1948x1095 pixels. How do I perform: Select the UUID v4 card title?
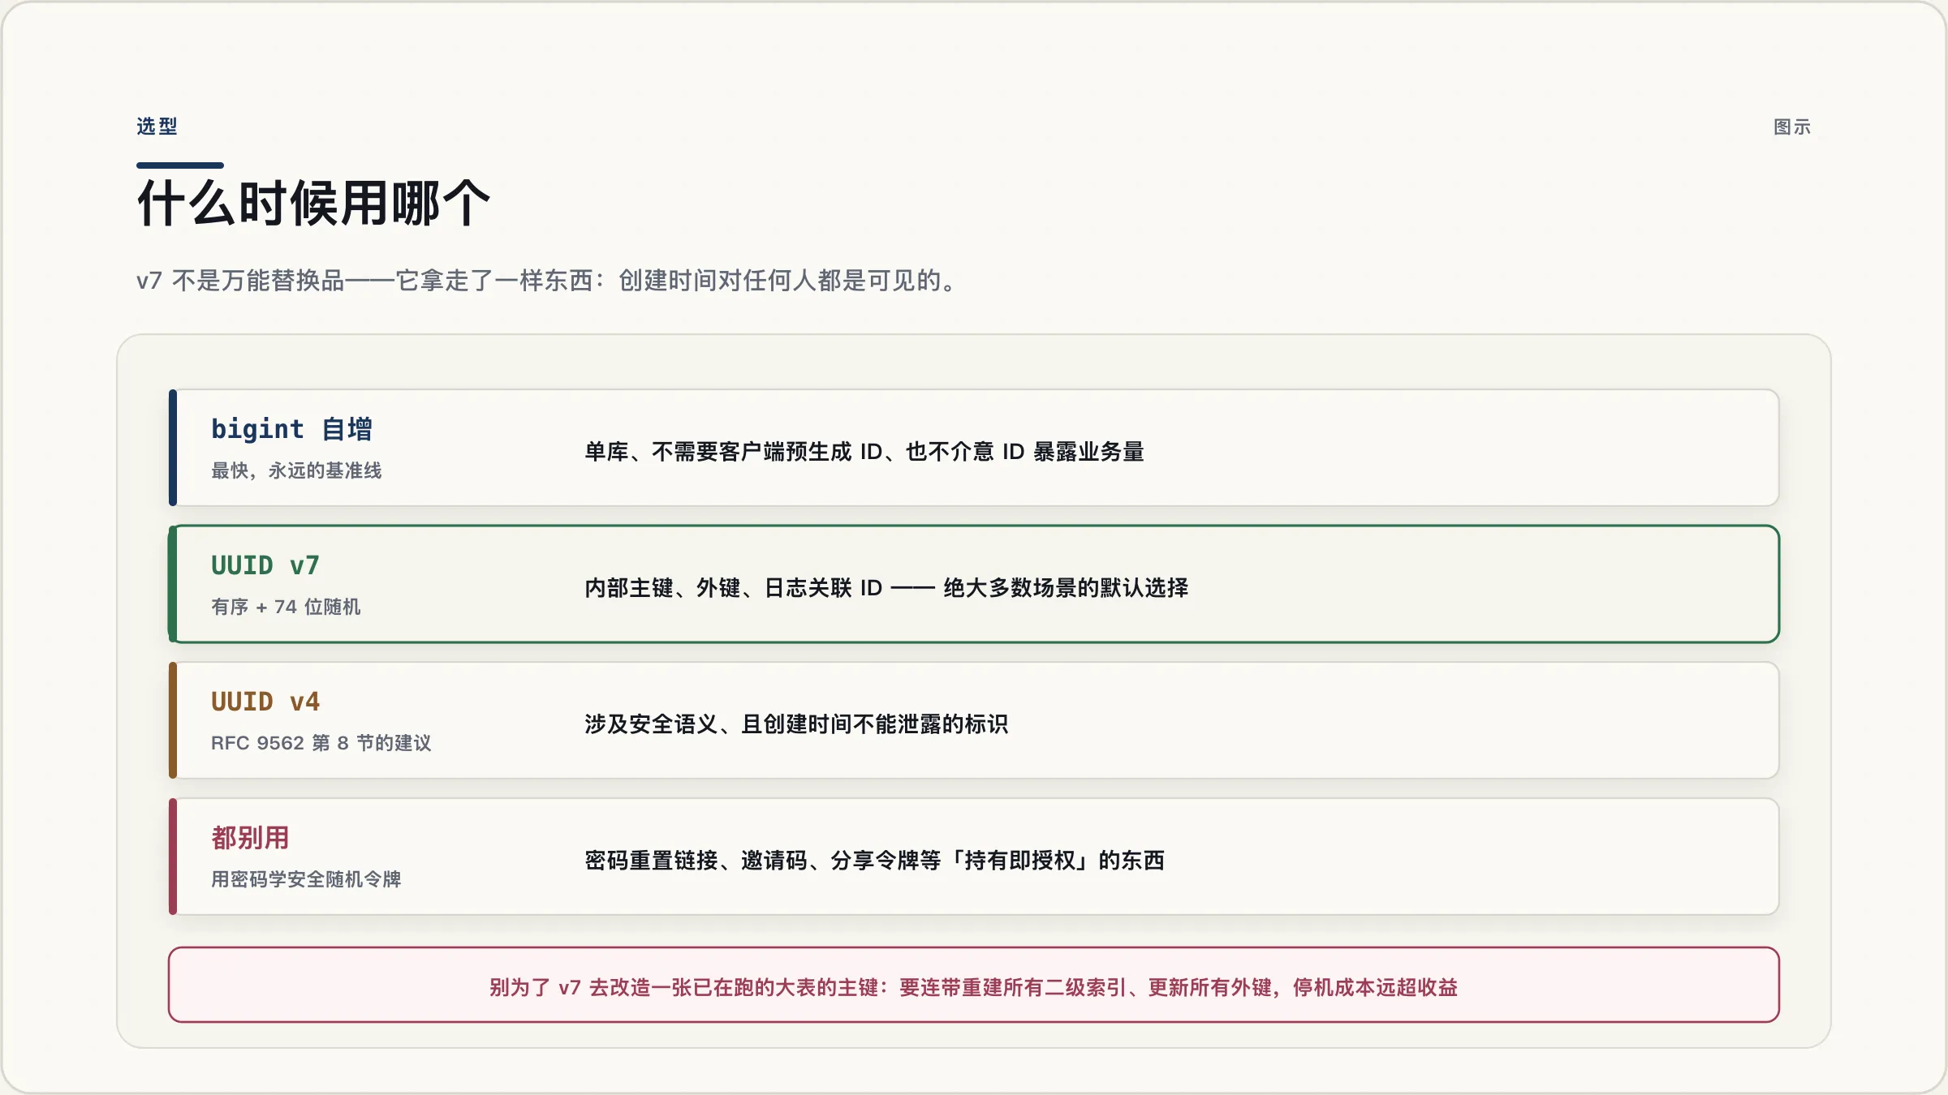(265, 702)
